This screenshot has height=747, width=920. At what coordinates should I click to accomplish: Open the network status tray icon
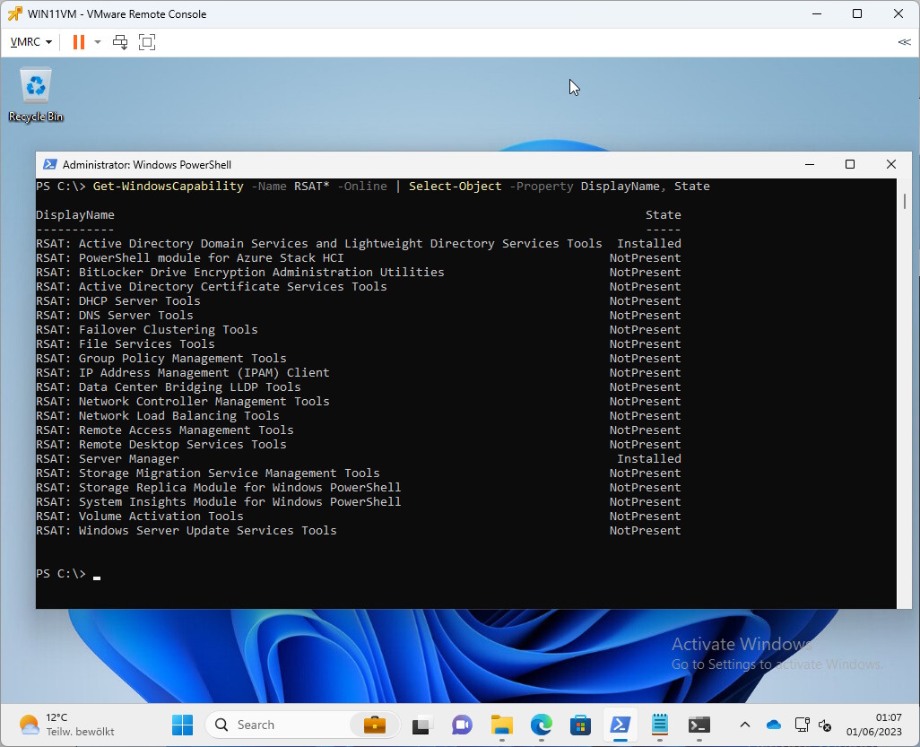point(802,725)
